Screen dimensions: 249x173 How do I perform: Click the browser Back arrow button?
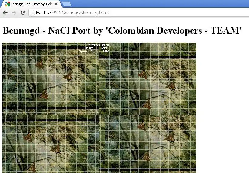pyautogui.click(x=5, y=13)
